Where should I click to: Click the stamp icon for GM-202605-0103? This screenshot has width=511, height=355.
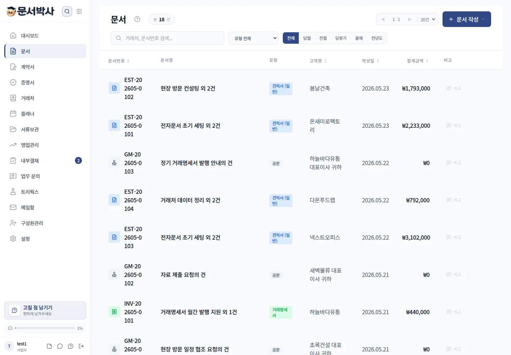point(114,163)
